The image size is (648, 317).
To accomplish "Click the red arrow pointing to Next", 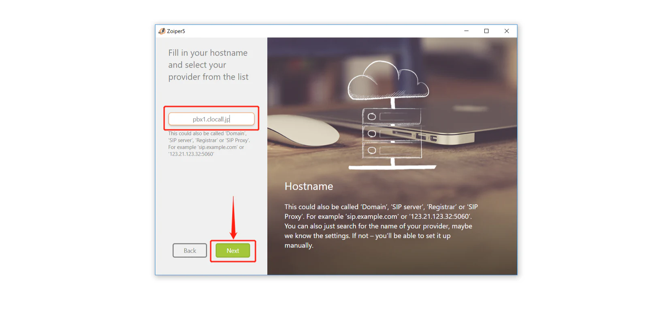I will click(233, 218).
